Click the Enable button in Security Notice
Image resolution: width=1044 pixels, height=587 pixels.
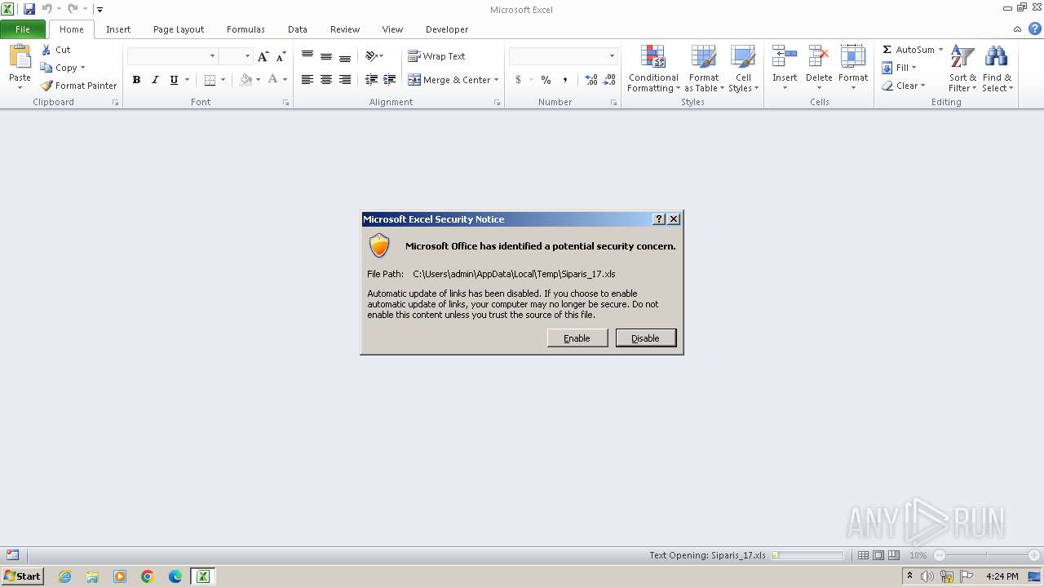(577, 338)
